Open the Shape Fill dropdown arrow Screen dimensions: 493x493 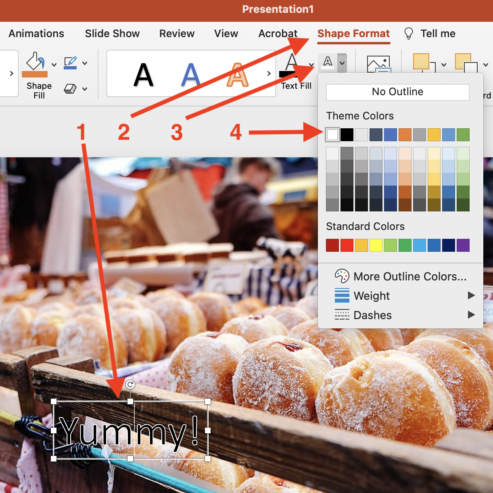coord(54,65)
